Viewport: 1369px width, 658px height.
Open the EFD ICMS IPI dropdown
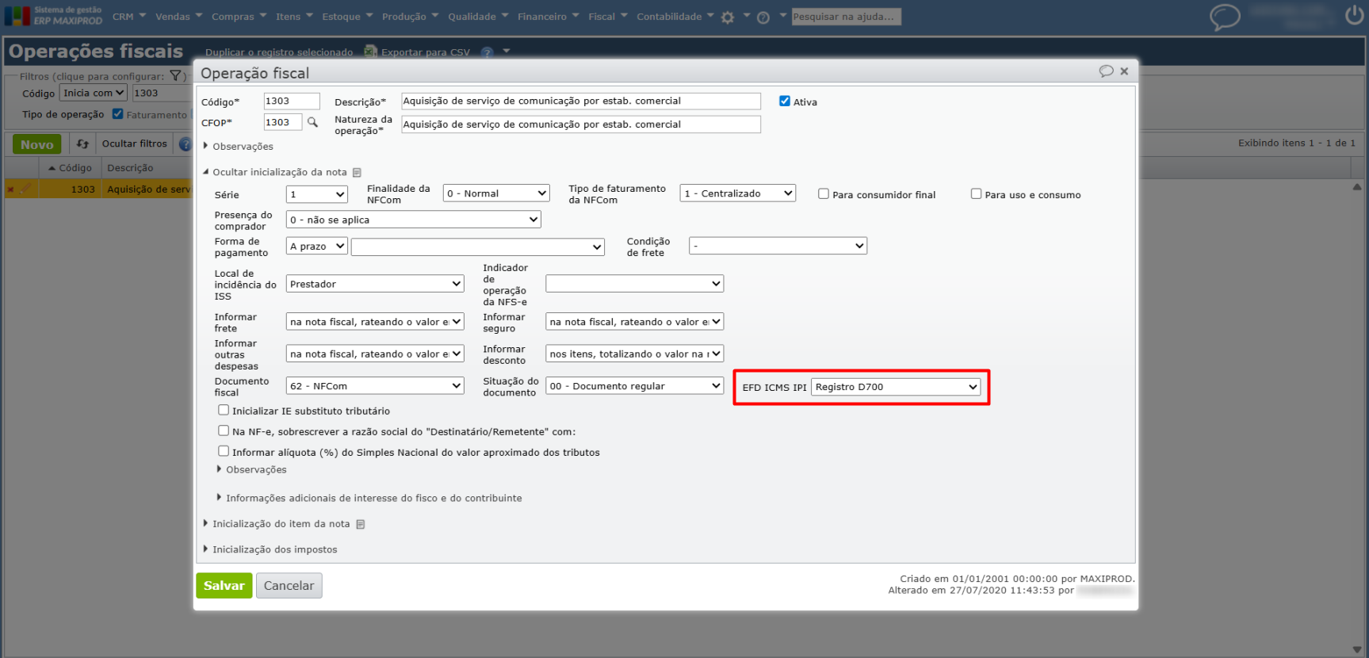[896, 387]
